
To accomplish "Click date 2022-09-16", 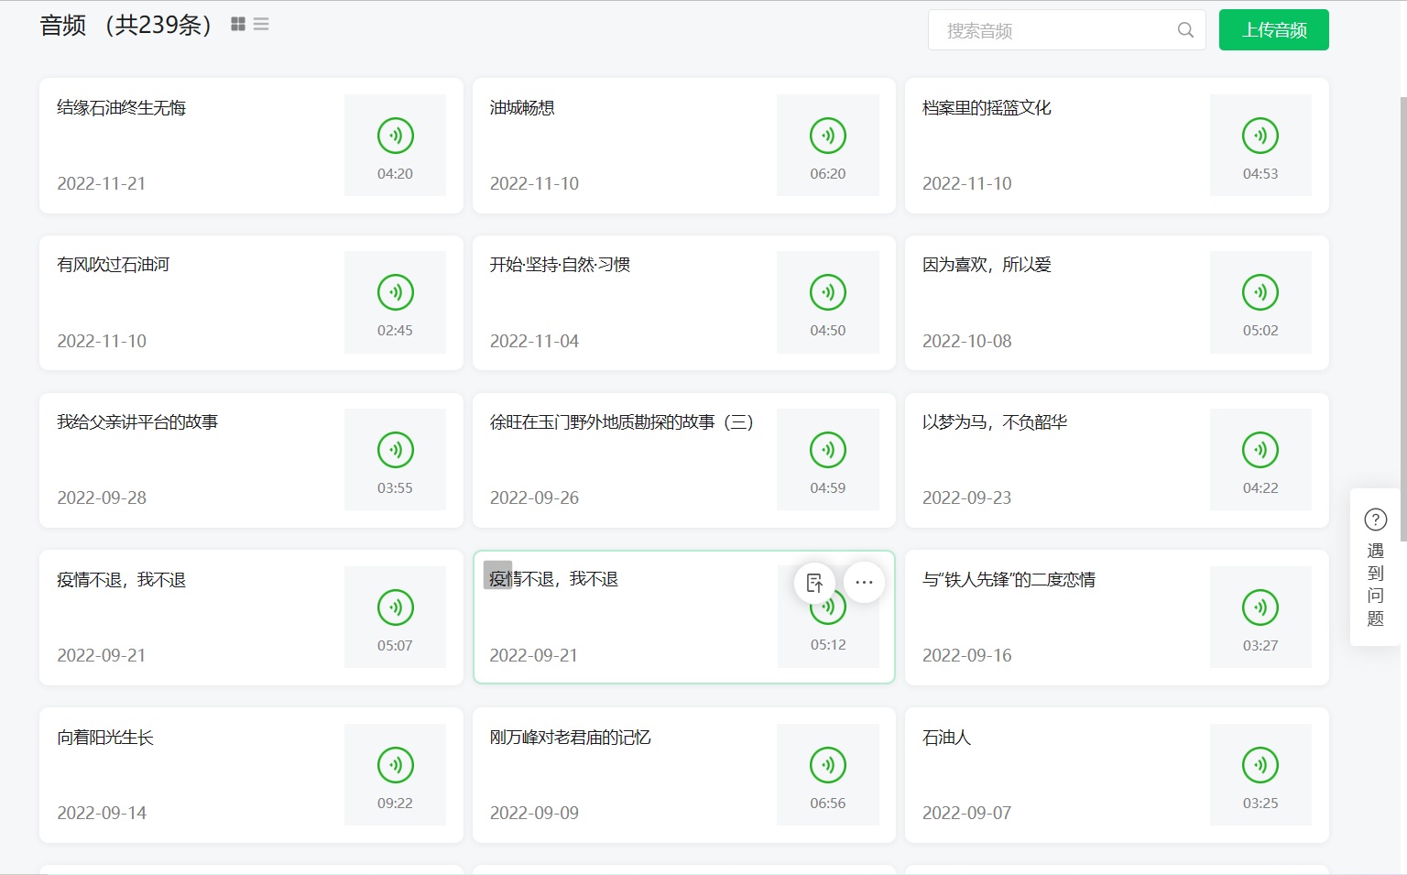I will [967, 655].
